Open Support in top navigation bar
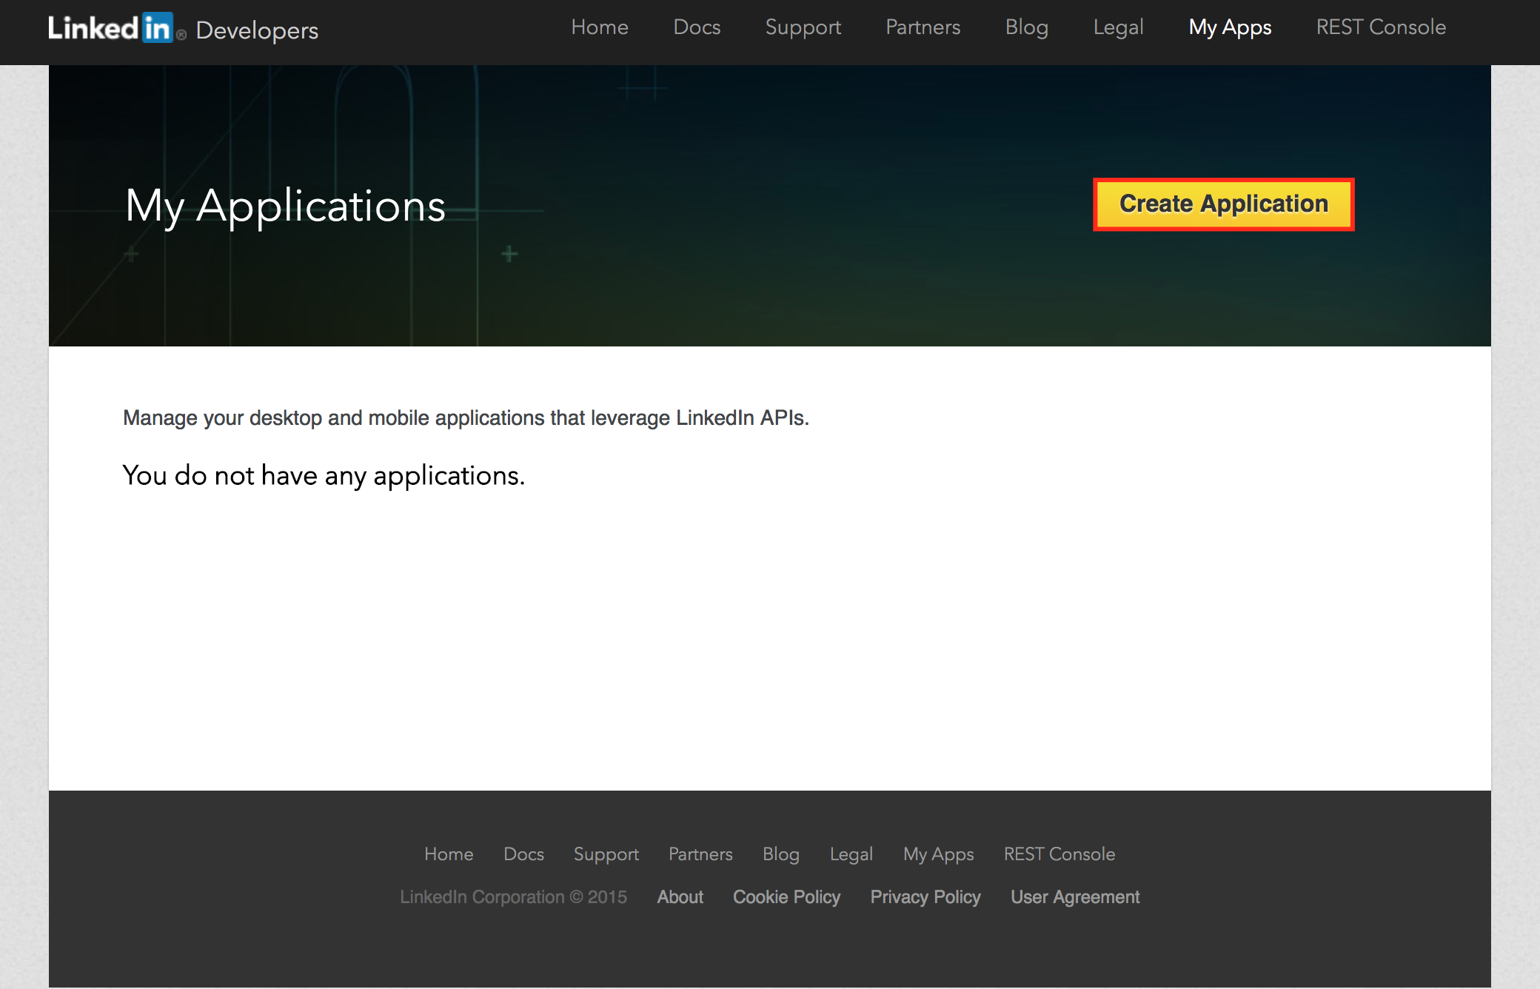Viewport: 1540px width, 989px height. 803,27
